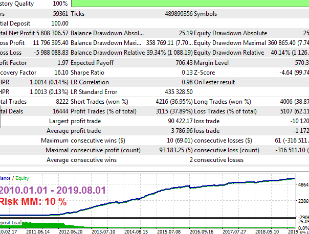Screen dimensions: 309x234
Task: Click the Risk MM: 10 % chart text
Action: [x=33, y=202]
